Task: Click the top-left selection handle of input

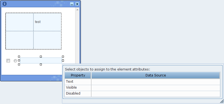Action: [x=19, y=56]
